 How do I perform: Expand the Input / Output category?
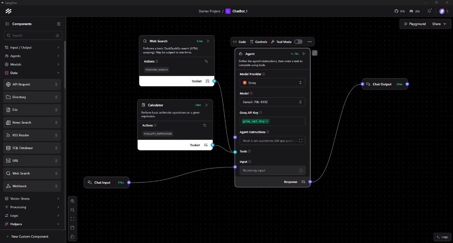click(32, 47)
